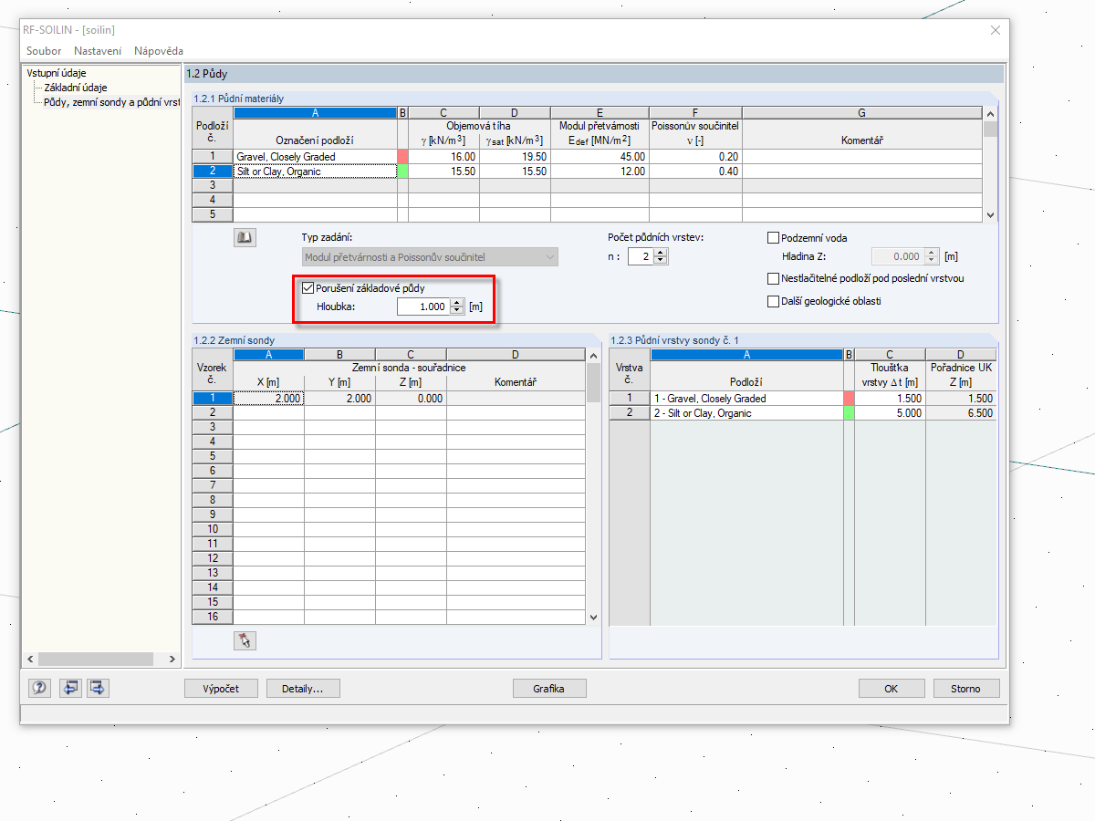Click the Grafika button

point(548,689)
